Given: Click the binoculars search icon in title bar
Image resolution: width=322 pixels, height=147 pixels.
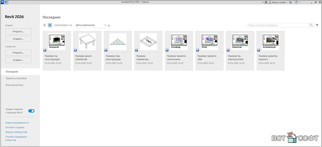Looking at the screenshot, I should point(266,2).
